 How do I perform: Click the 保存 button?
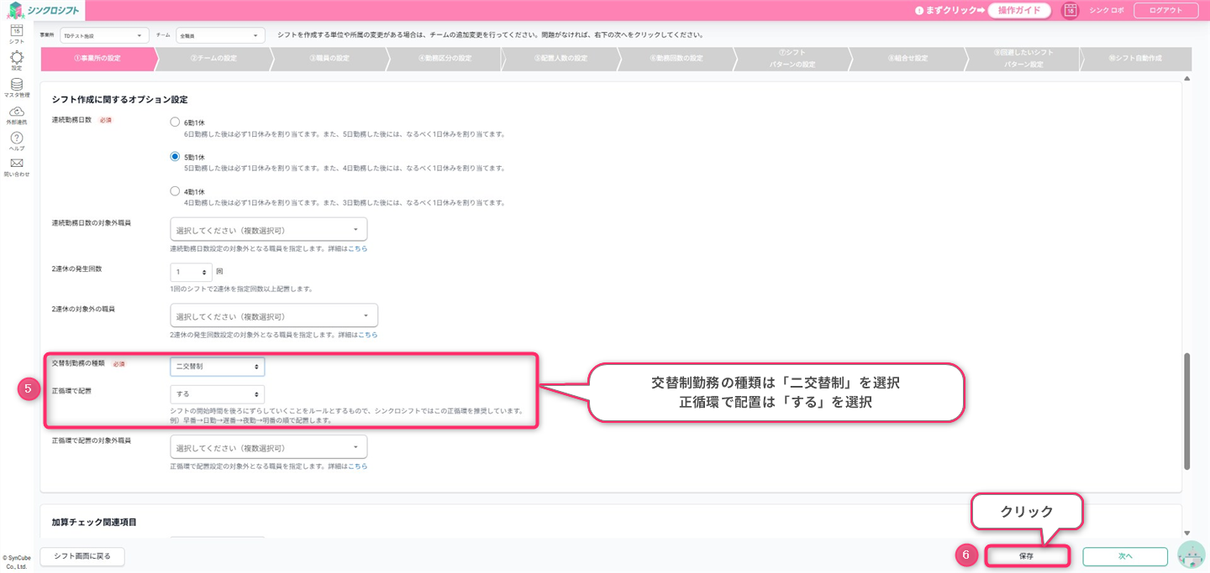click(x=1026, y=555)
